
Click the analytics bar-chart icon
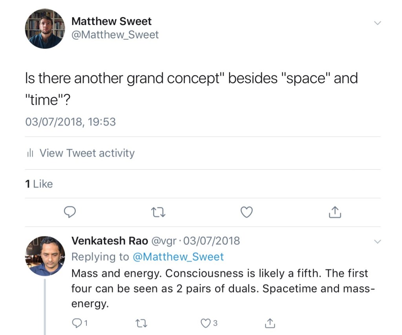(x=30, y=153)
